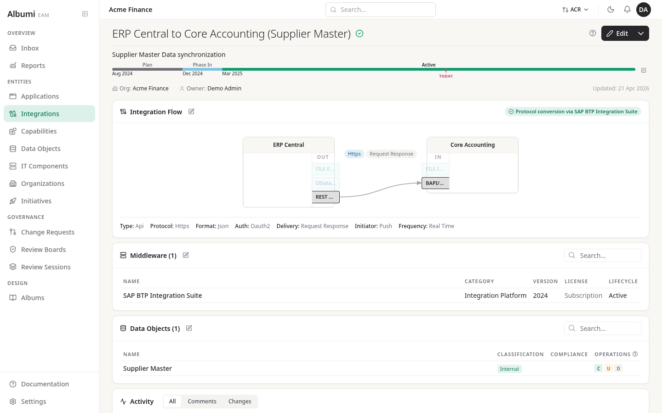Open Settings in sidebar

[x=49, y=402]
